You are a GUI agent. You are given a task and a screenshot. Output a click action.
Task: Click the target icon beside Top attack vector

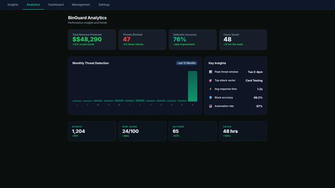211,80
